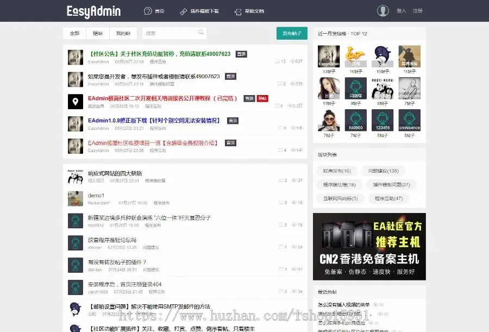
Task: Click the 帮助文档 navbar icon
Action: (x=238, y=11)
